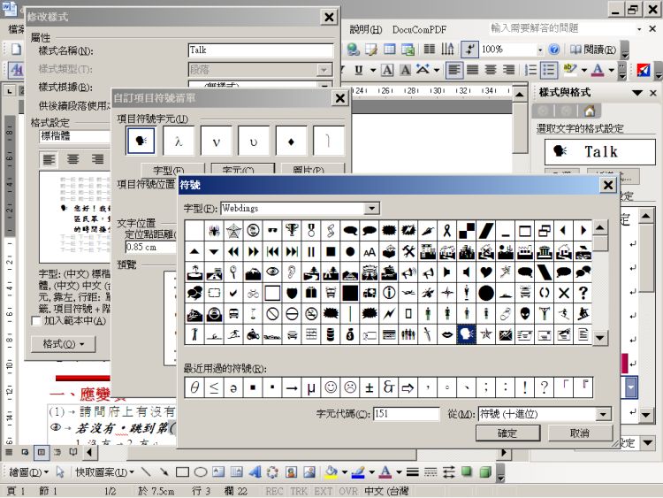Image resolution: width=663 pixels, height=498 pixels.
Task: Click the style name field containing Talk
Action: click(x=261, y=50)
